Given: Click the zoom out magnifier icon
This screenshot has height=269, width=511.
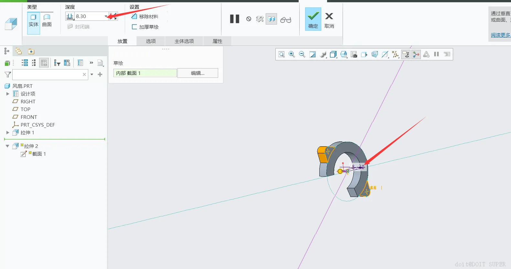Looking at the screenshot, I should point(302,54).
